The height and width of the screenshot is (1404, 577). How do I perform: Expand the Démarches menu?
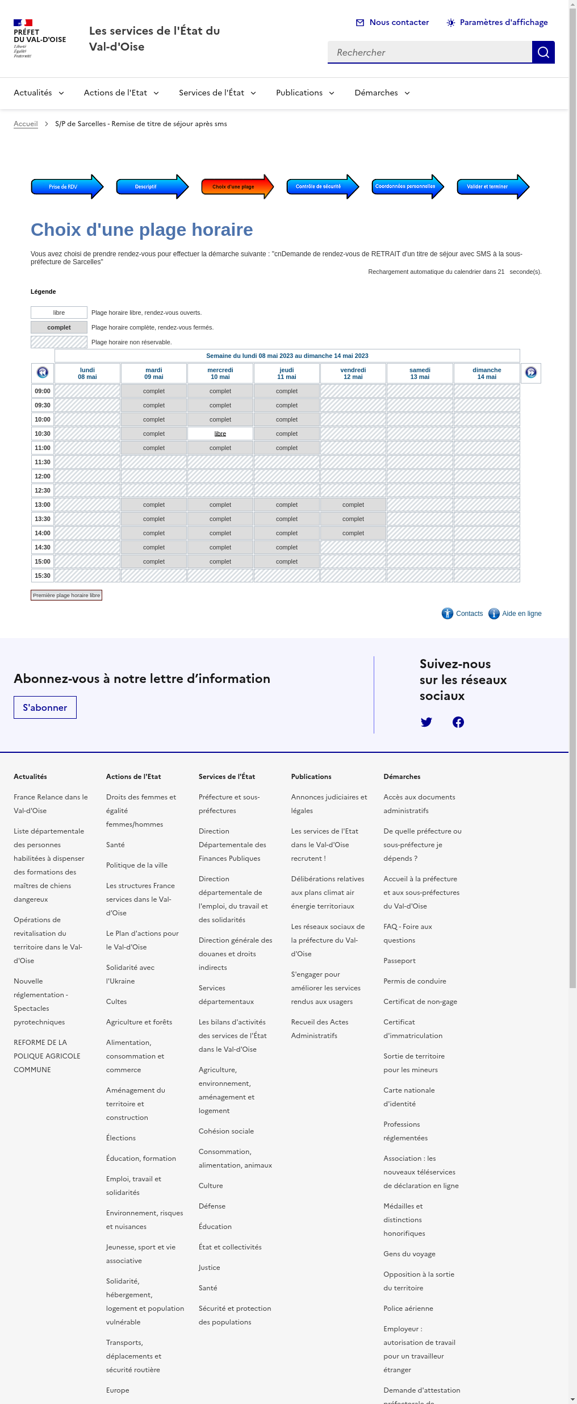point(383,93)
